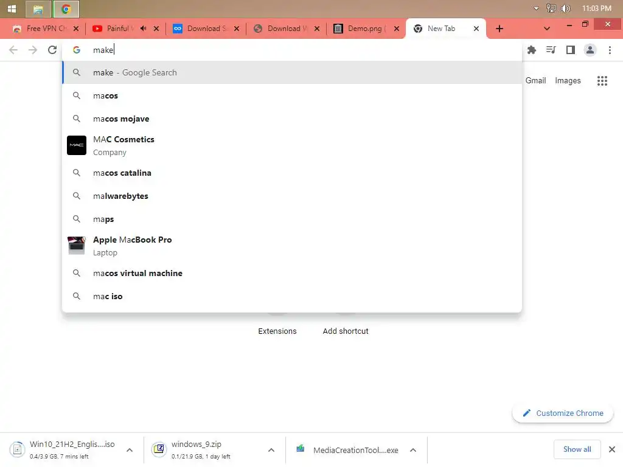This screenshot has height=467, width=623.
Task: Close the Free VPN tab
Action: pyautogui.click(x=76, y=29)
